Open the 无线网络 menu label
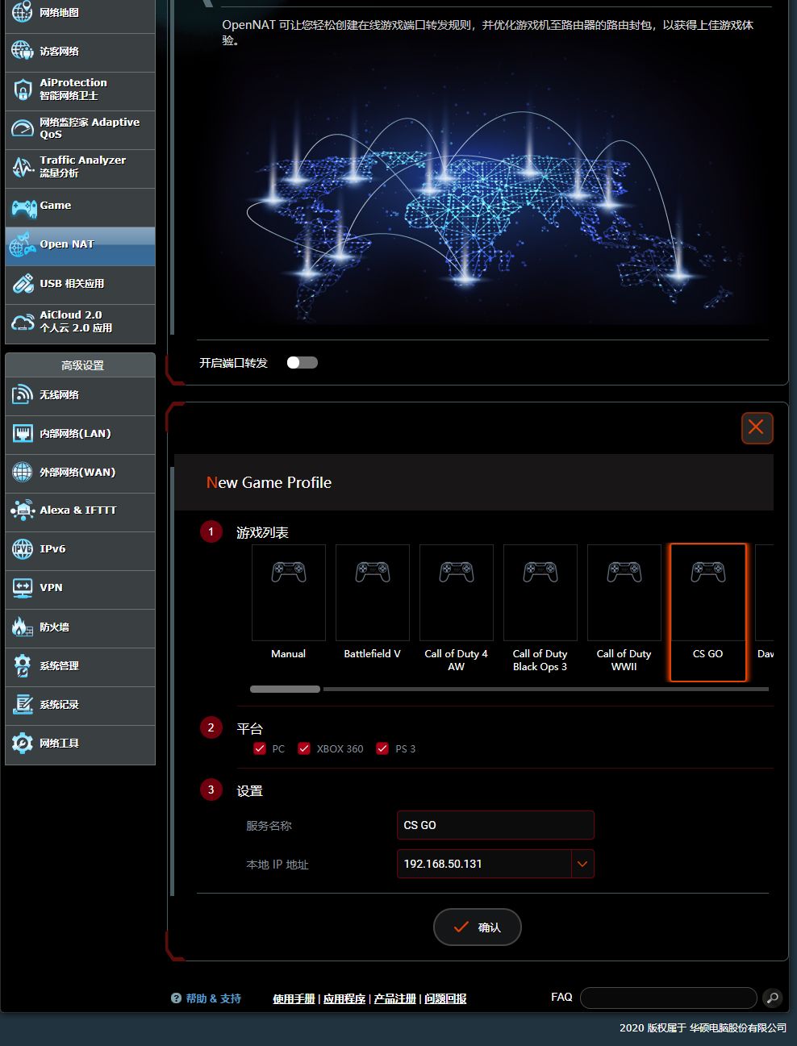Image resolution: width=797 pixels, height=1046 pixels. click(60, 395)
